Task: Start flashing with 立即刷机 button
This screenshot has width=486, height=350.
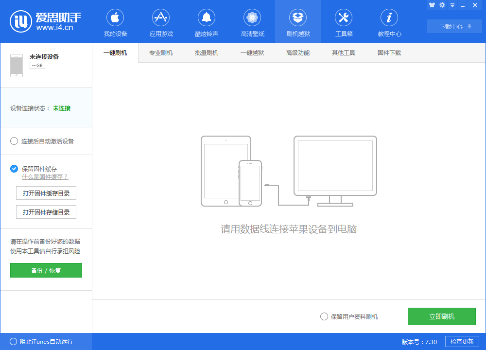Action: [x=441, y=316]
